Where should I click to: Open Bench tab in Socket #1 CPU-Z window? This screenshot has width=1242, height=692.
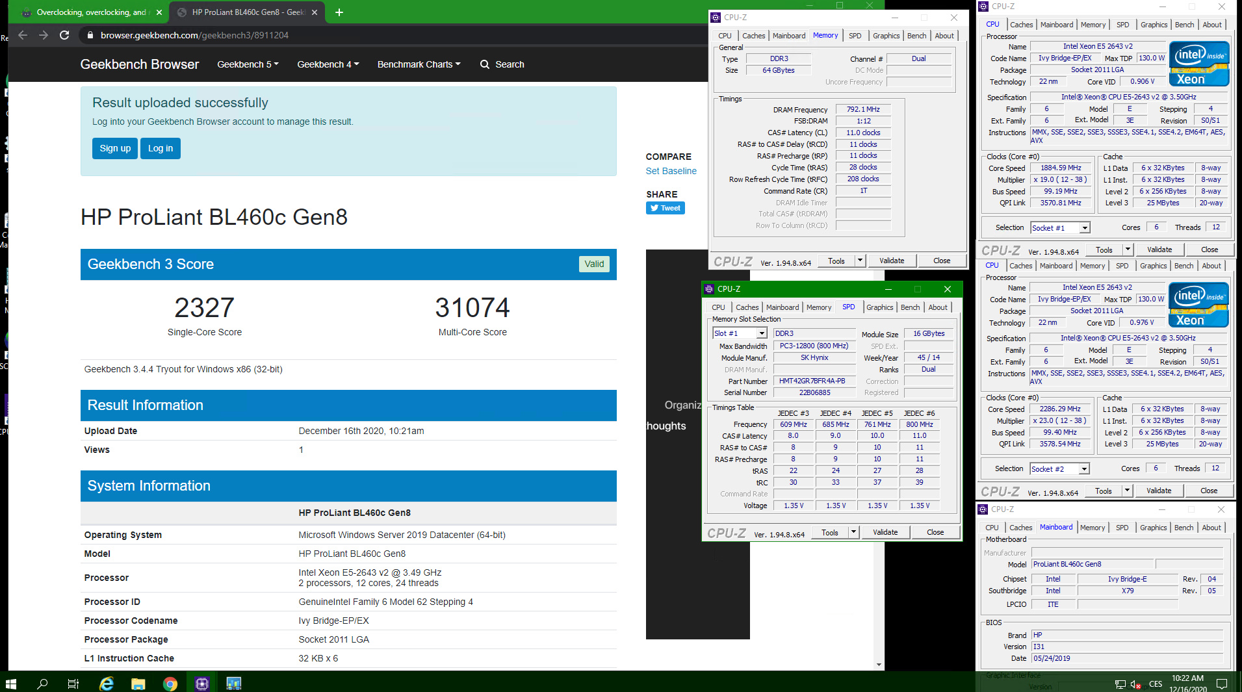coord(1184,25)
